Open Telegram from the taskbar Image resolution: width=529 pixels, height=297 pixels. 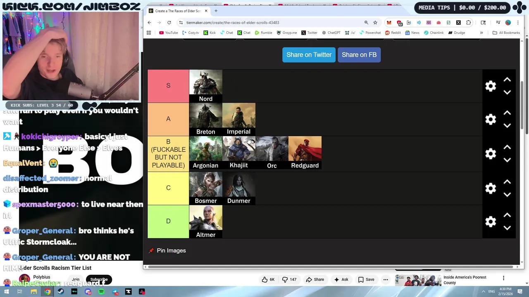click(x=115, y=292)
